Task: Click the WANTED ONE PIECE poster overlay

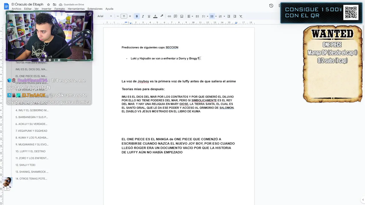Action: click(332, 64)
